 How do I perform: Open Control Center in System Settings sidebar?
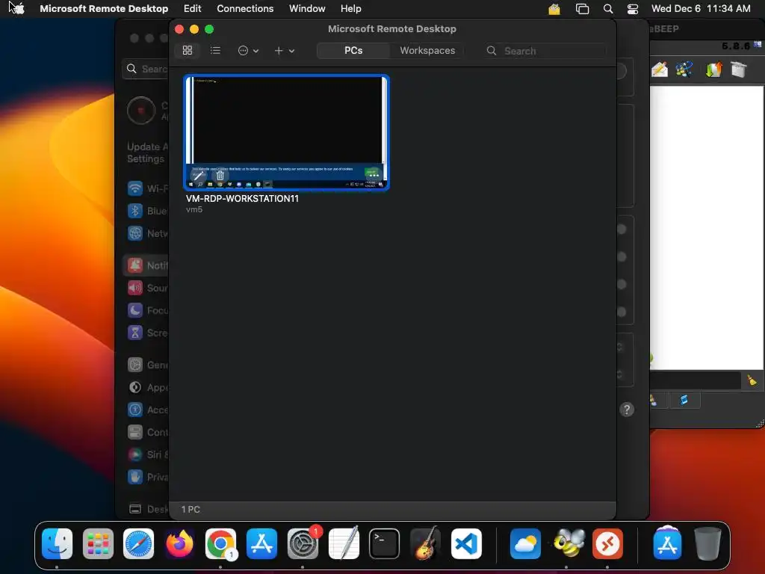tap(148, 432)
